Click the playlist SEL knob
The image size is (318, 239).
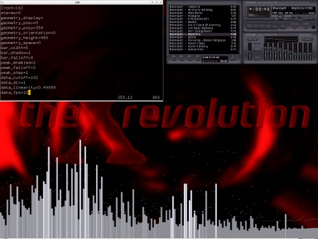click(x=190, y=59)
